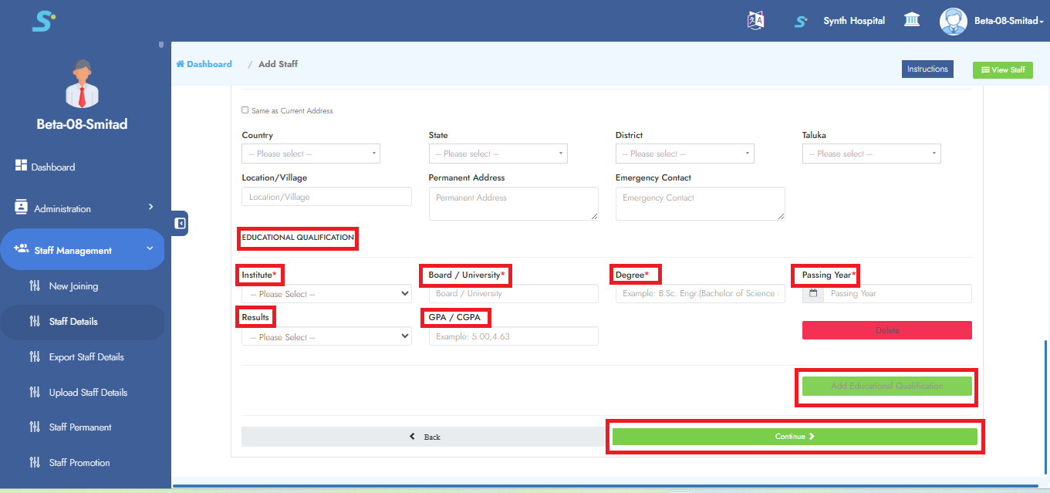Go to Staff Promotion in sidebar
The width and height of the screenshot is (1050, 493).
(79, 463)
